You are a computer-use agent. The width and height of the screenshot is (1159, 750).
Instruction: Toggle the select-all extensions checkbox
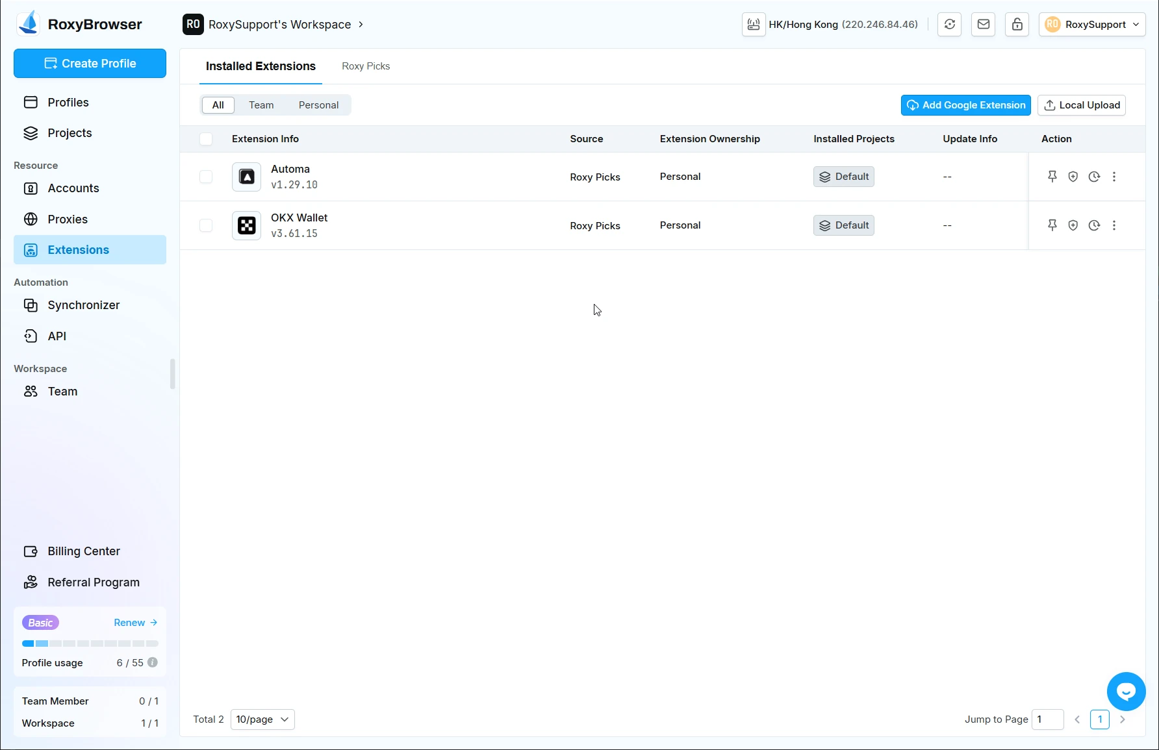click(x=206, y=139)
